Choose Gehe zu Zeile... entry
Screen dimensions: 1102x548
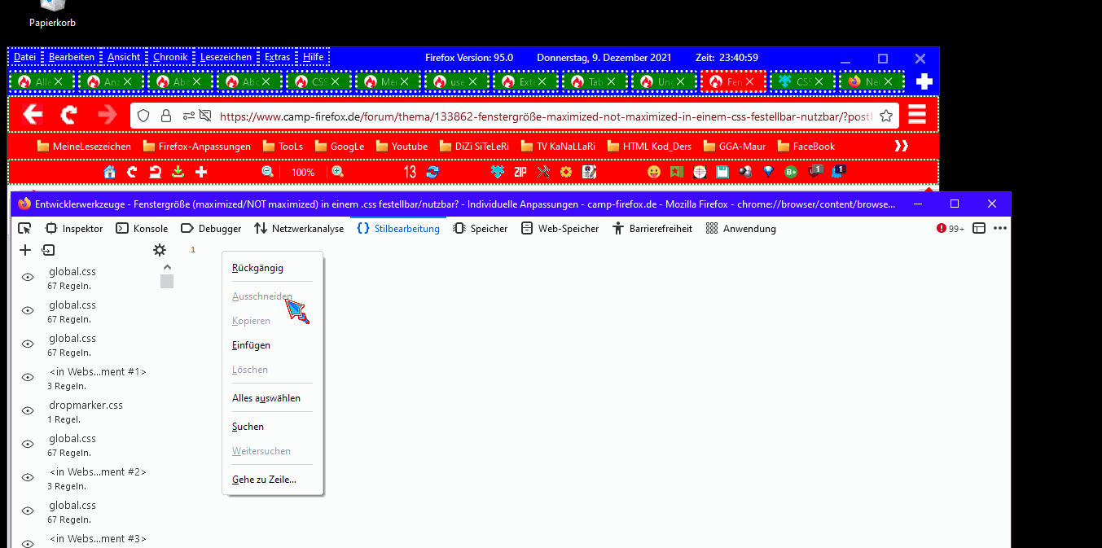click(x=273, y=480)
